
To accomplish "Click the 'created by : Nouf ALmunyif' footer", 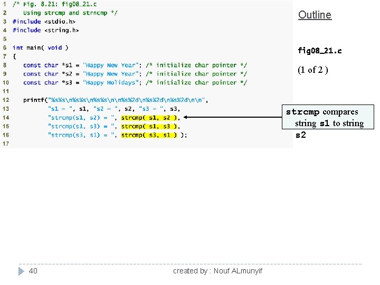I will [217, 271].
